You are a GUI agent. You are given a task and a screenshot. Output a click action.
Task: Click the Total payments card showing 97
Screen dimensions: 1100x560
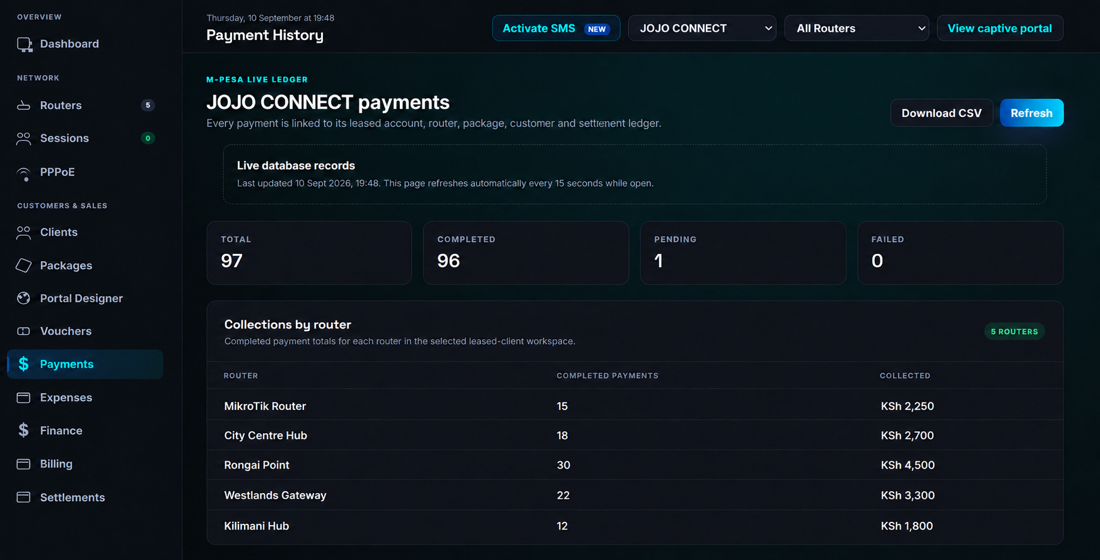(309, 253)
